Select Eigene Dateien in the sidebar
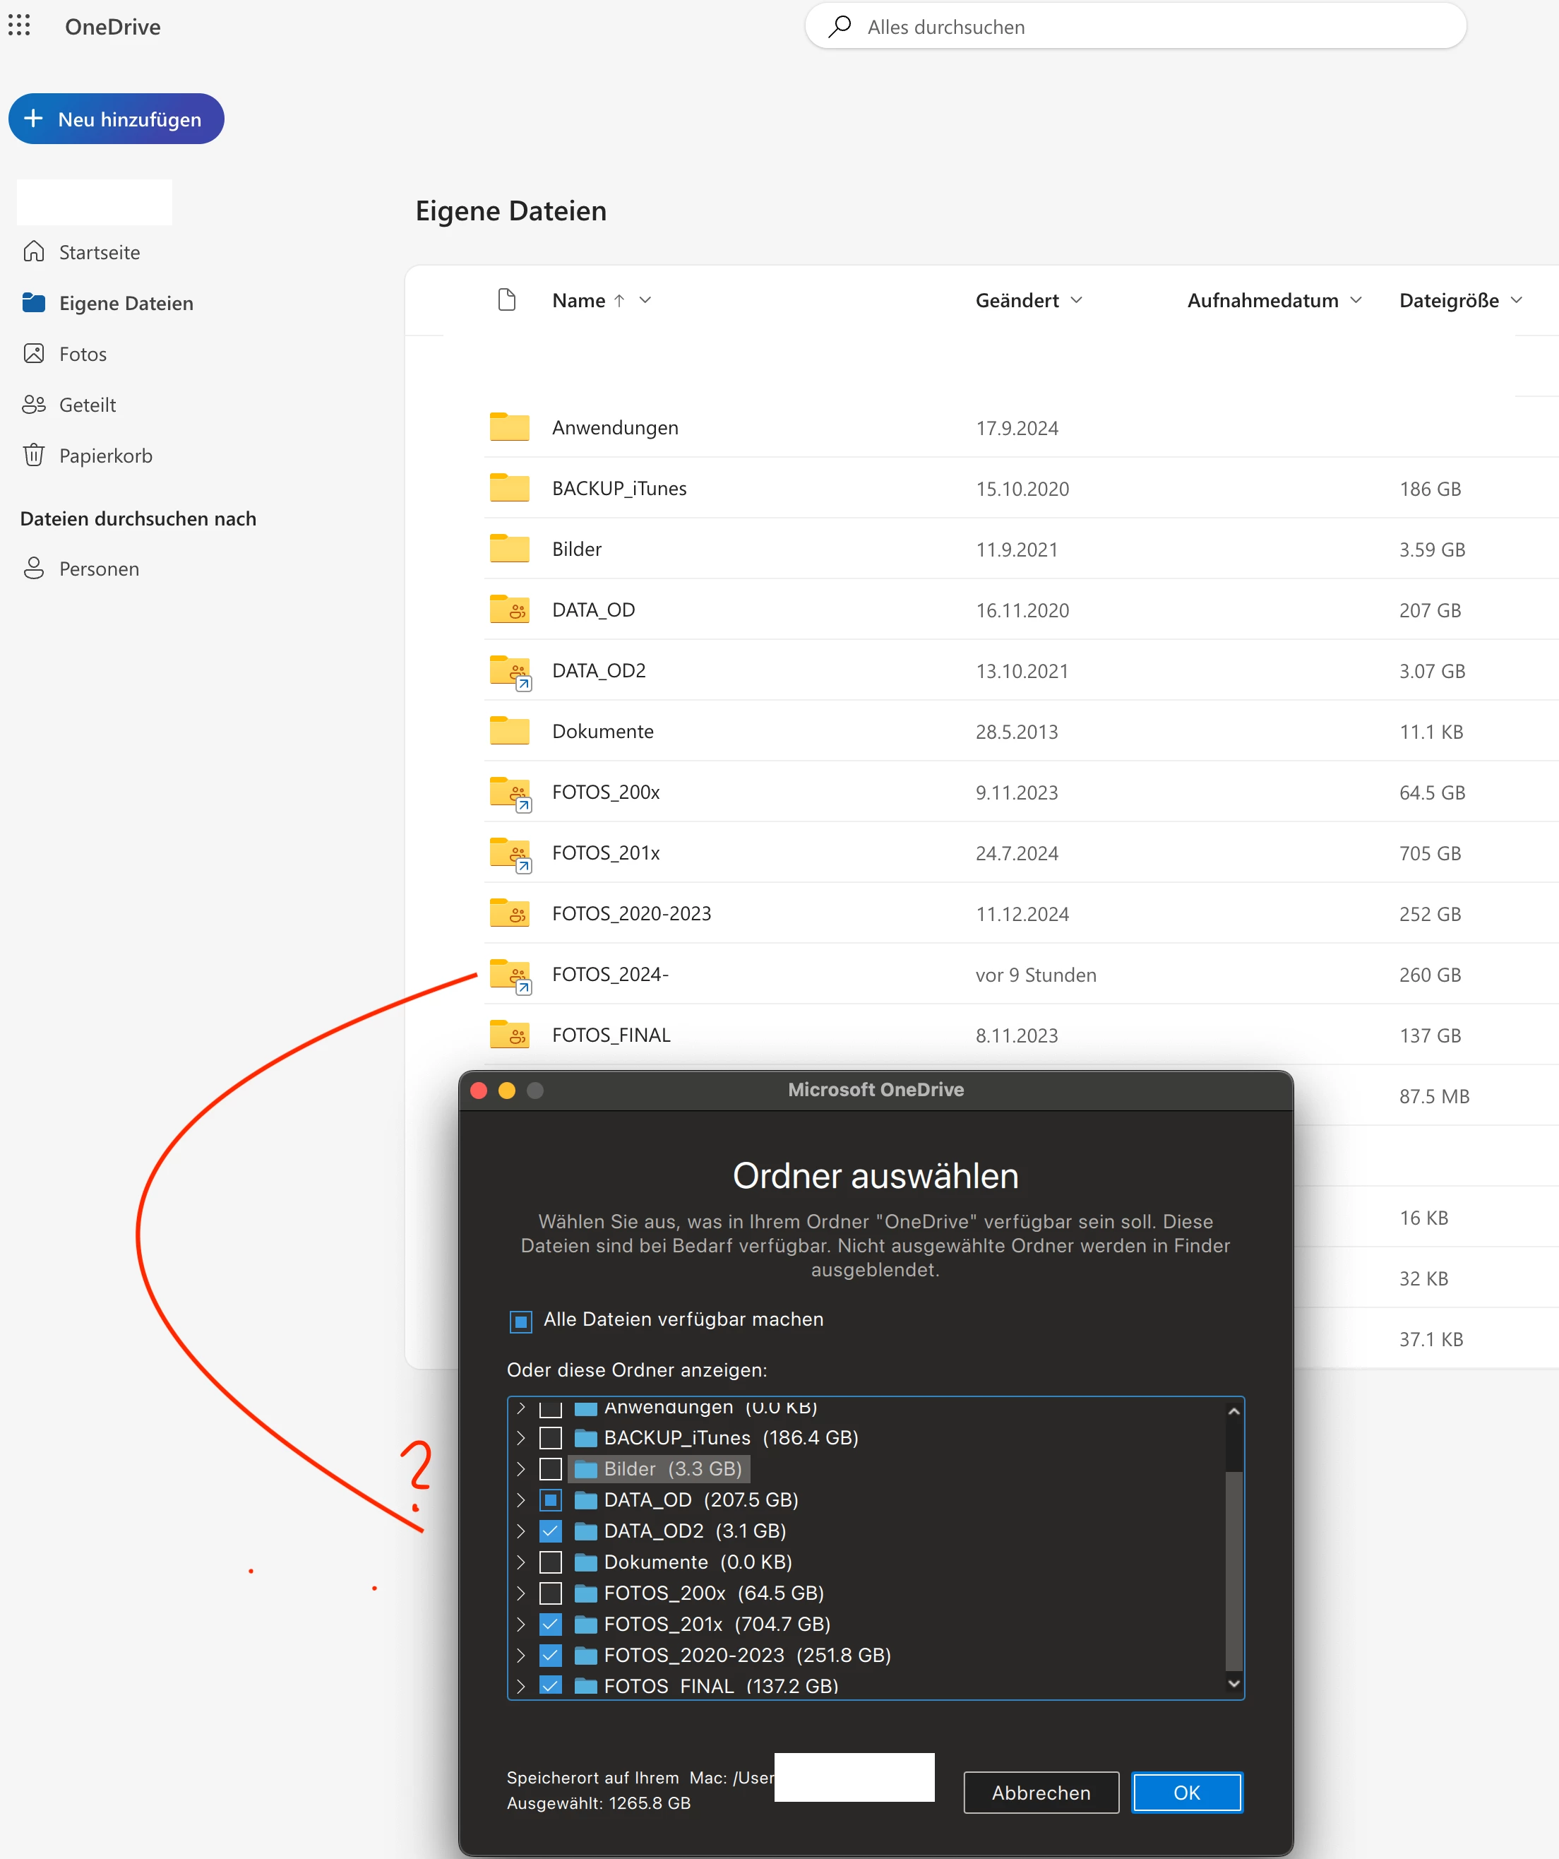The height and width of the screenshot is (1859, 1559). click(126, 304)
